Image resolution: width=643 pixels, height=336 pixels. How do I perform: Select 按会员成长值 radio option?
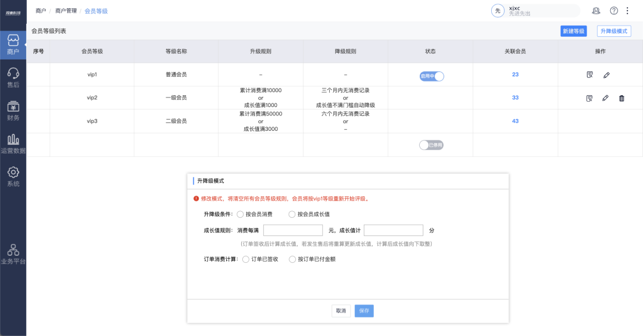point(292,214)
